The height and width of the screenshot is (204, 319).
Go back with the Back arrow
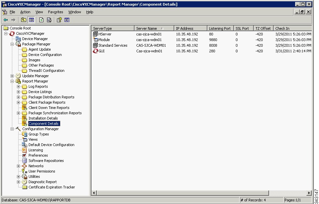click(6, 20)
